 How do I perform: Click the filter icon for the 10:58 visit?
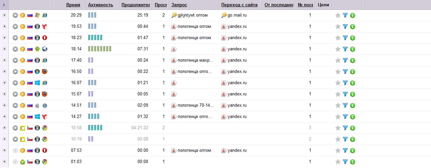(345, 128)
